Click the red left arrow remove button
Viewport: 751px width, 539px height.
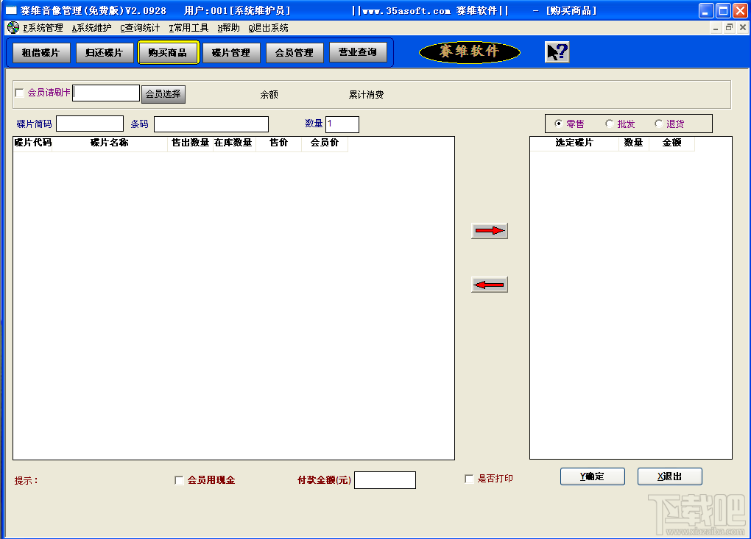[489, 285]
